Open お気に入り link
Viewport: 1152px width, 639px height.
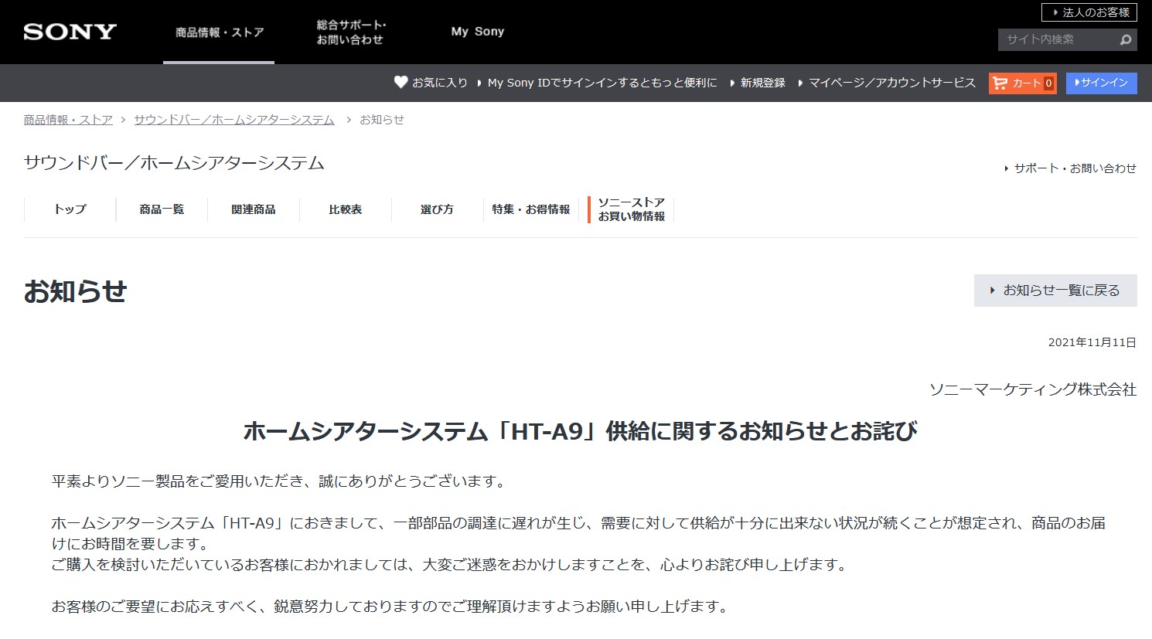[440, 83]
